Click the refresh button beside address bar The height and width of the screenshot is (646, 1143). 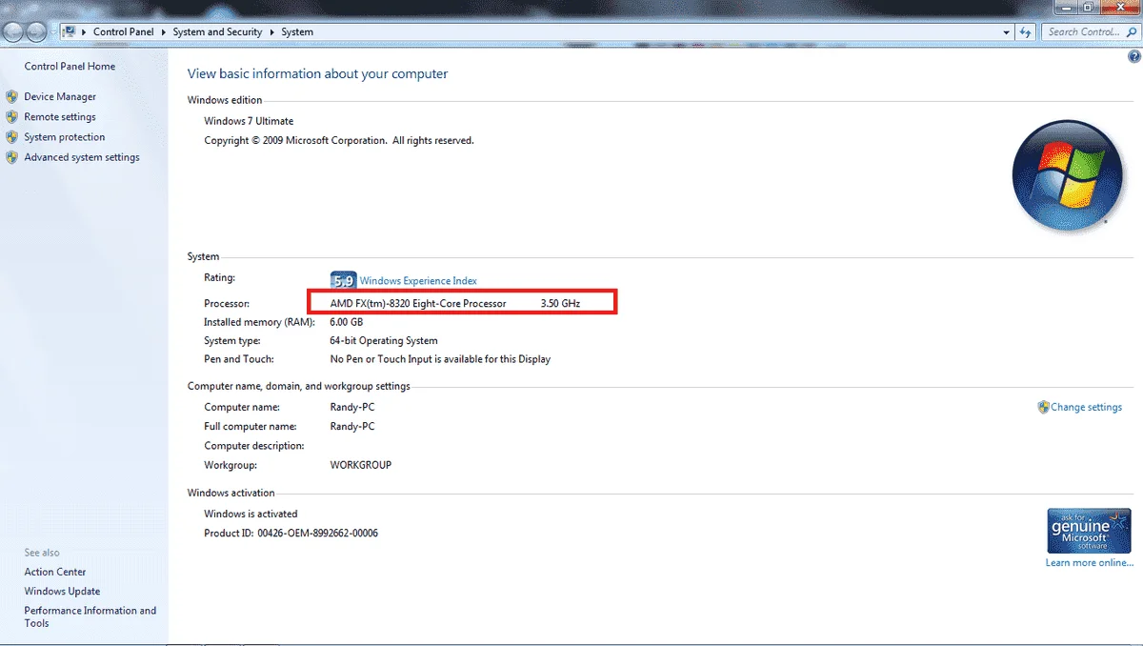tap(1026, 31)
